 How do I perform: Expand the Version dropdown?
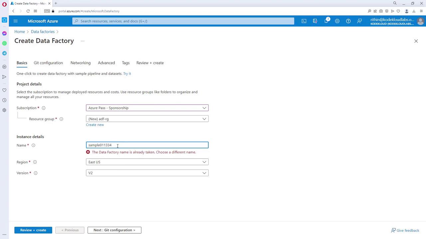(x=147, y=173)
